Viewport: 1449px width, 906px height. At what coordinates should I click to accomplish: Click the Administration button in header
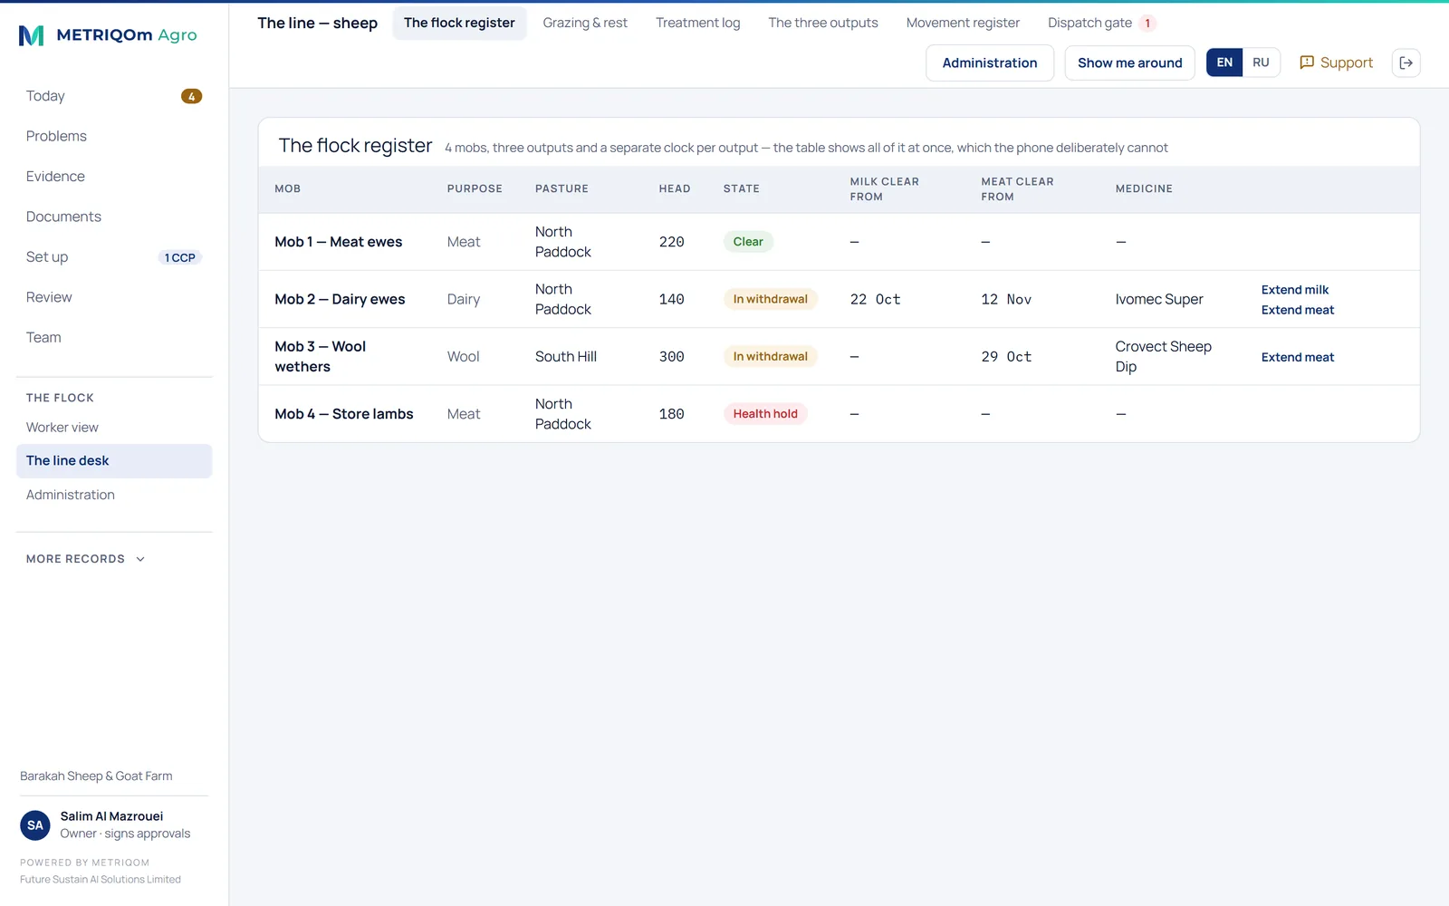(990, 63)
